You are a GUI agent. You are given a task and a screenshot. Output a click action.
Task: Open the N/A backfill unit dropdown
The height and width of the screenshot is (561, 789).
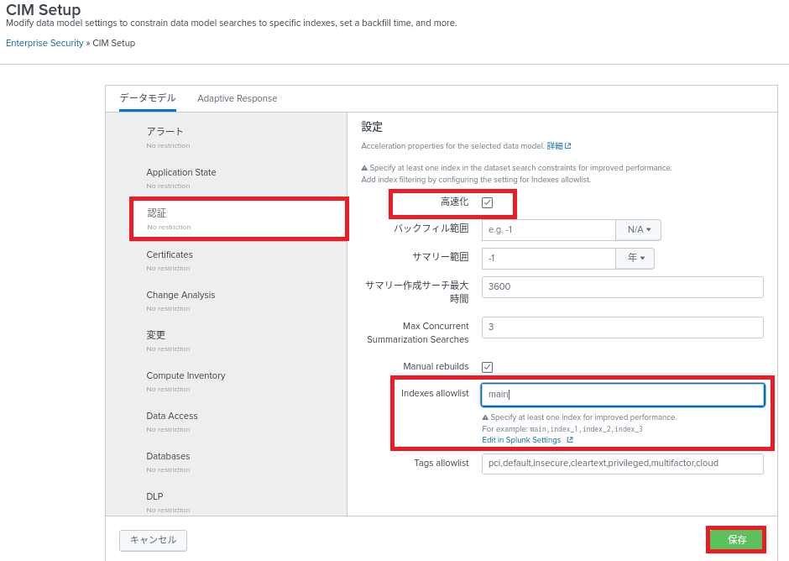tap(639, 230)
